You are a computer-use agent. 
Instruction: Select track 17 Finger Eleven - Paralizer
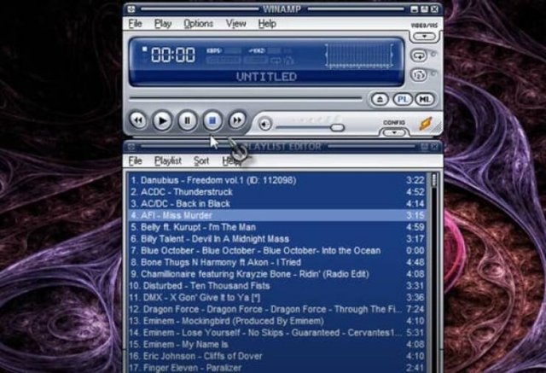click(277, 368)
